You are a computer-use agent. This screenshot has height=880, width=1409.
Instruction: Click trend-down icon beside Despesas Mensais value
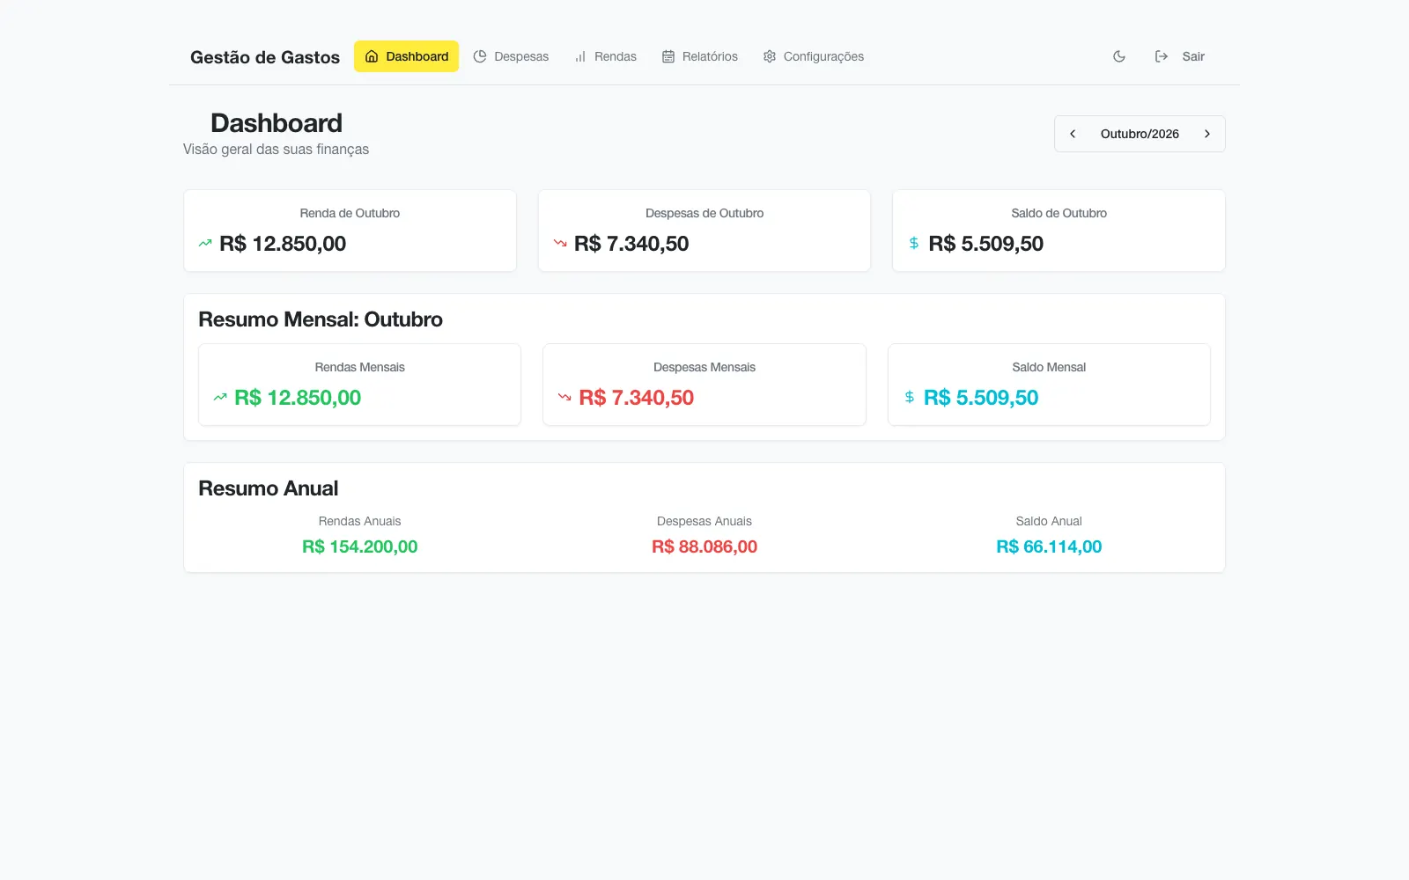pyautogui.click(x=564, y=397)
